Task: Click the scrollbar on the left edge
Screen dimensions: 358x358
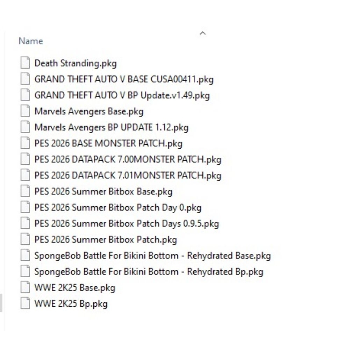Action: pos(2,301)
